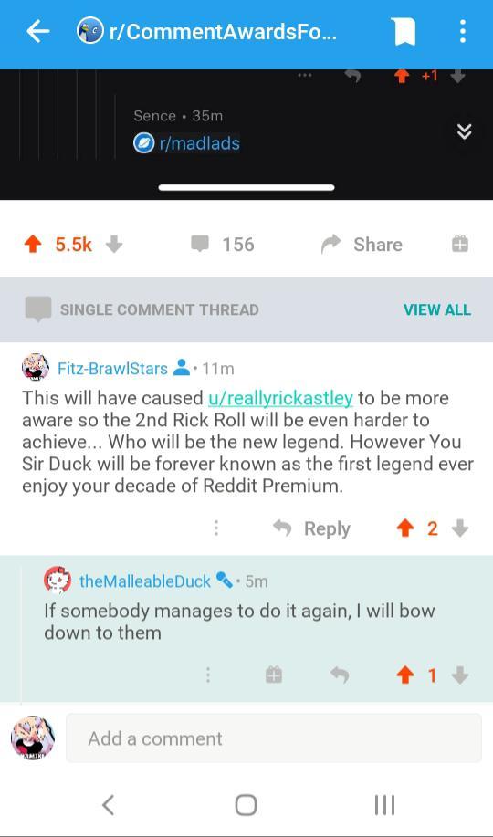Open options menu on Fitz-BrawlStars comment

pos(215,528)
